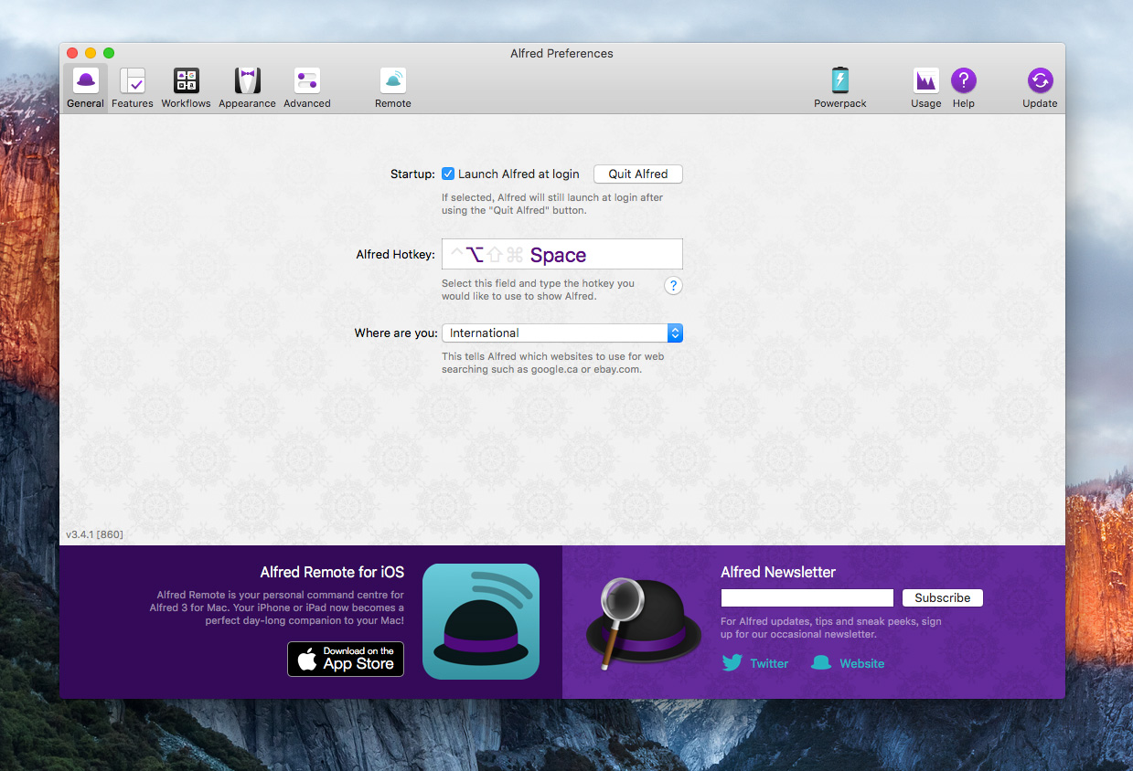Viewport: 1133px width, 771px height.
Task: Open the Appearance preferences
Action: point(246,87)
